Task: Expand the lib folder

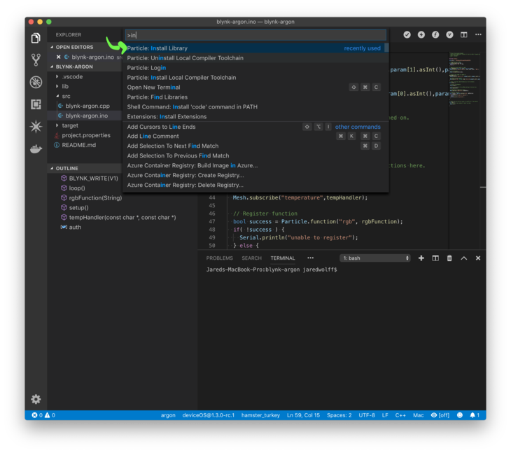Action: pyautogui.click(x=57, y=86)
